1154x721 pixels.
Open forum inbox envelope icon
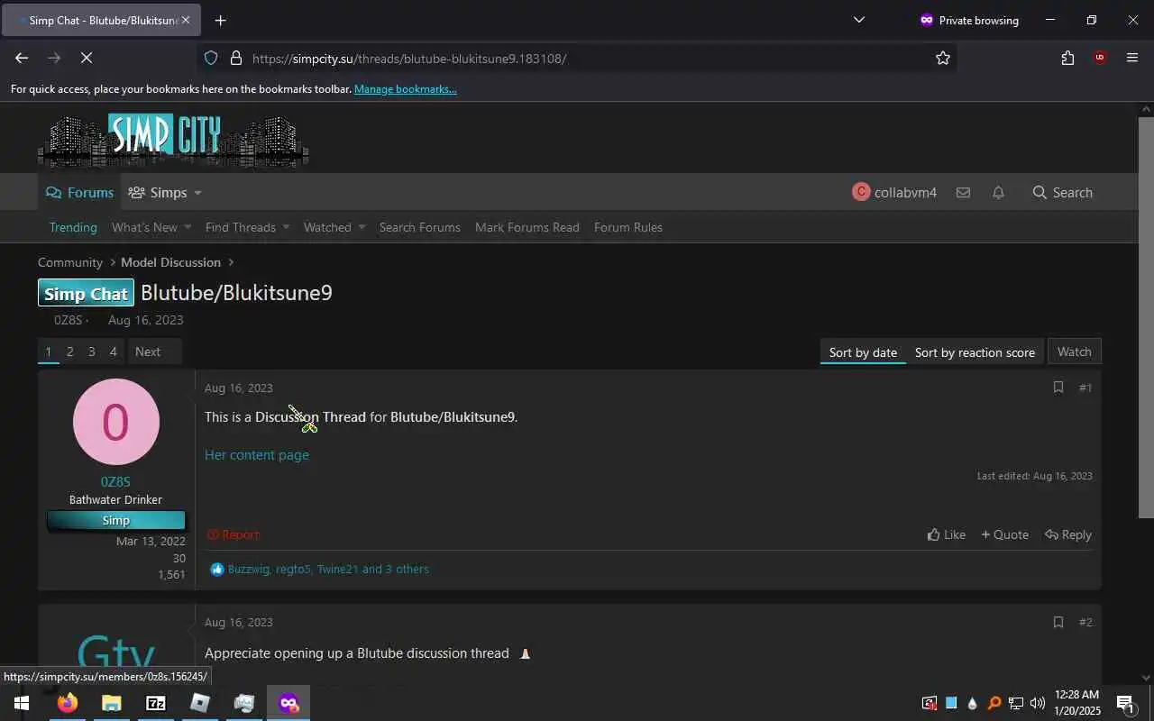[x=963, y=192]
